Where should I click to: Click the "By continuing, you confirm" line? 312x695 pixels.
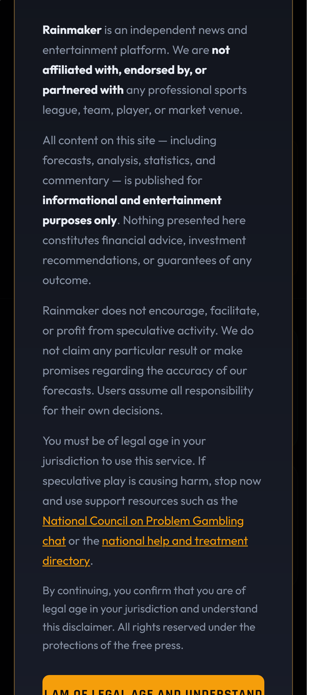coord(144,590)
